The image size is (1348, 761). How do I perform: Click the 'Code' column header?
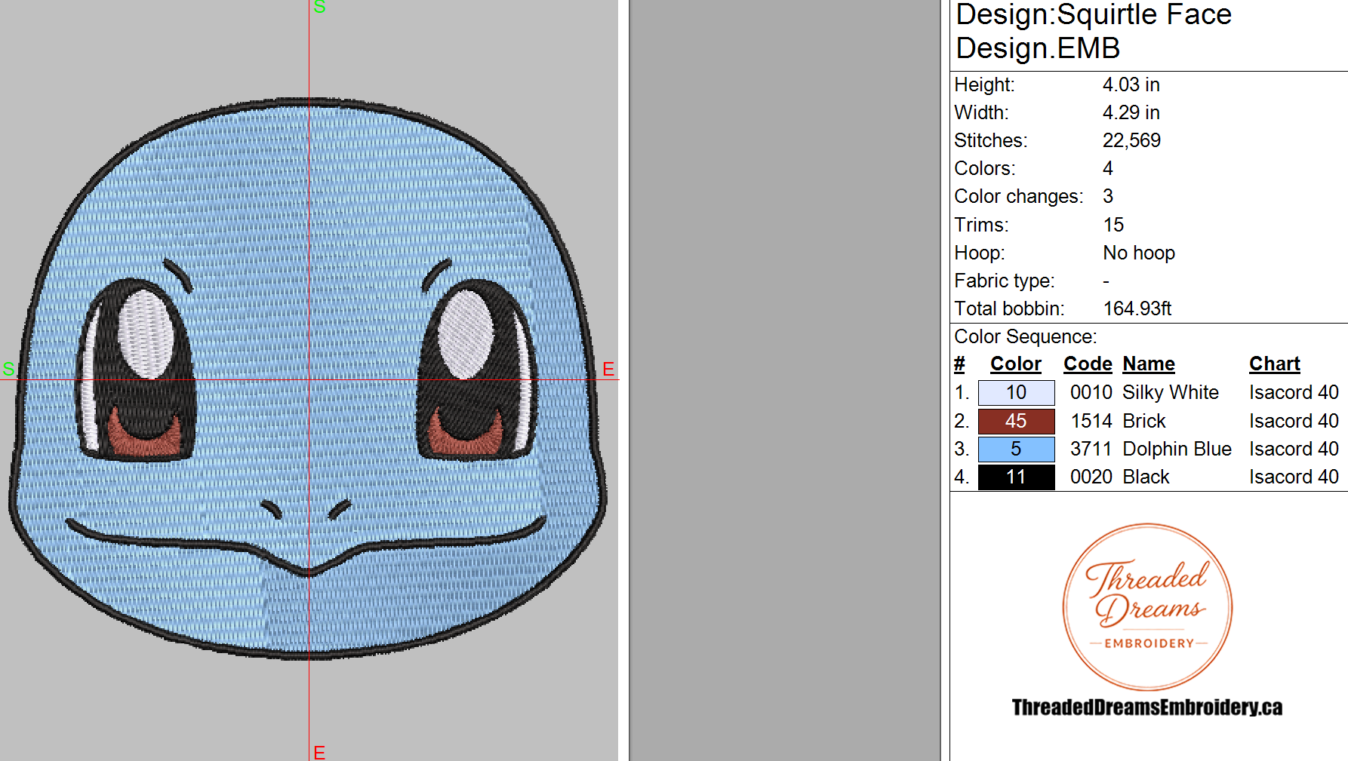[1088, 364]
